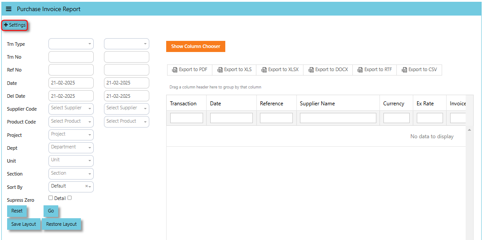The height and width of the screenshot is (240, 483).
Task: Click the first Date field
Action: tap(71, 83)
